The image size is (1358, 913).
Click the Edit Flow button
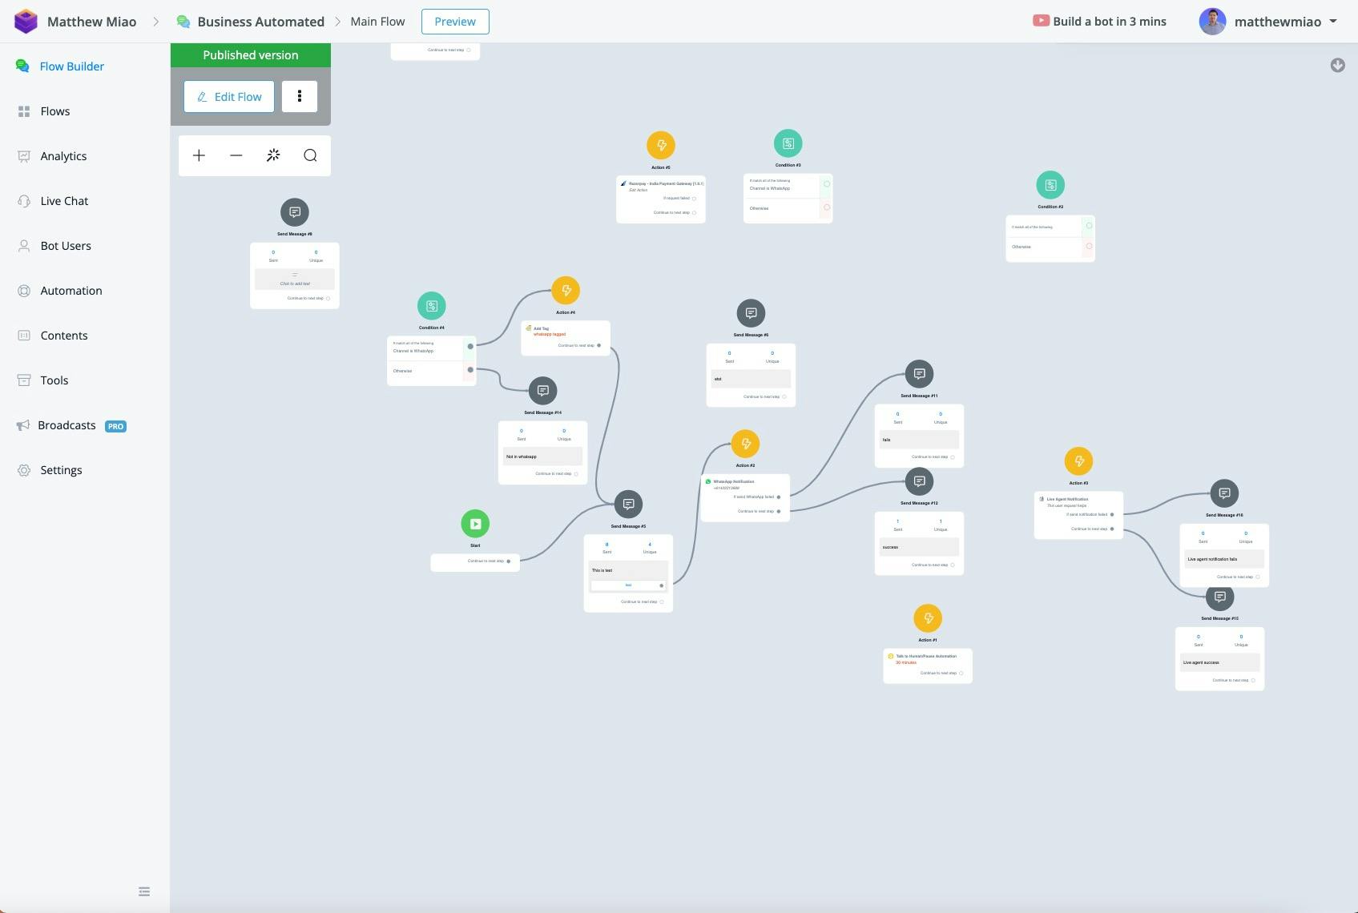pos(229,96)
